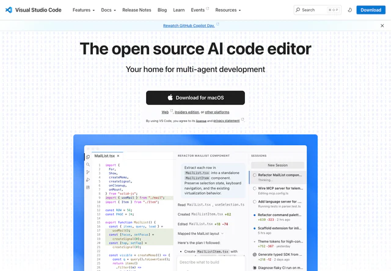Expand the Docs dropdown menu
Image resolution: width=391 pixels, height=271 pixels.
pos(109,10)
